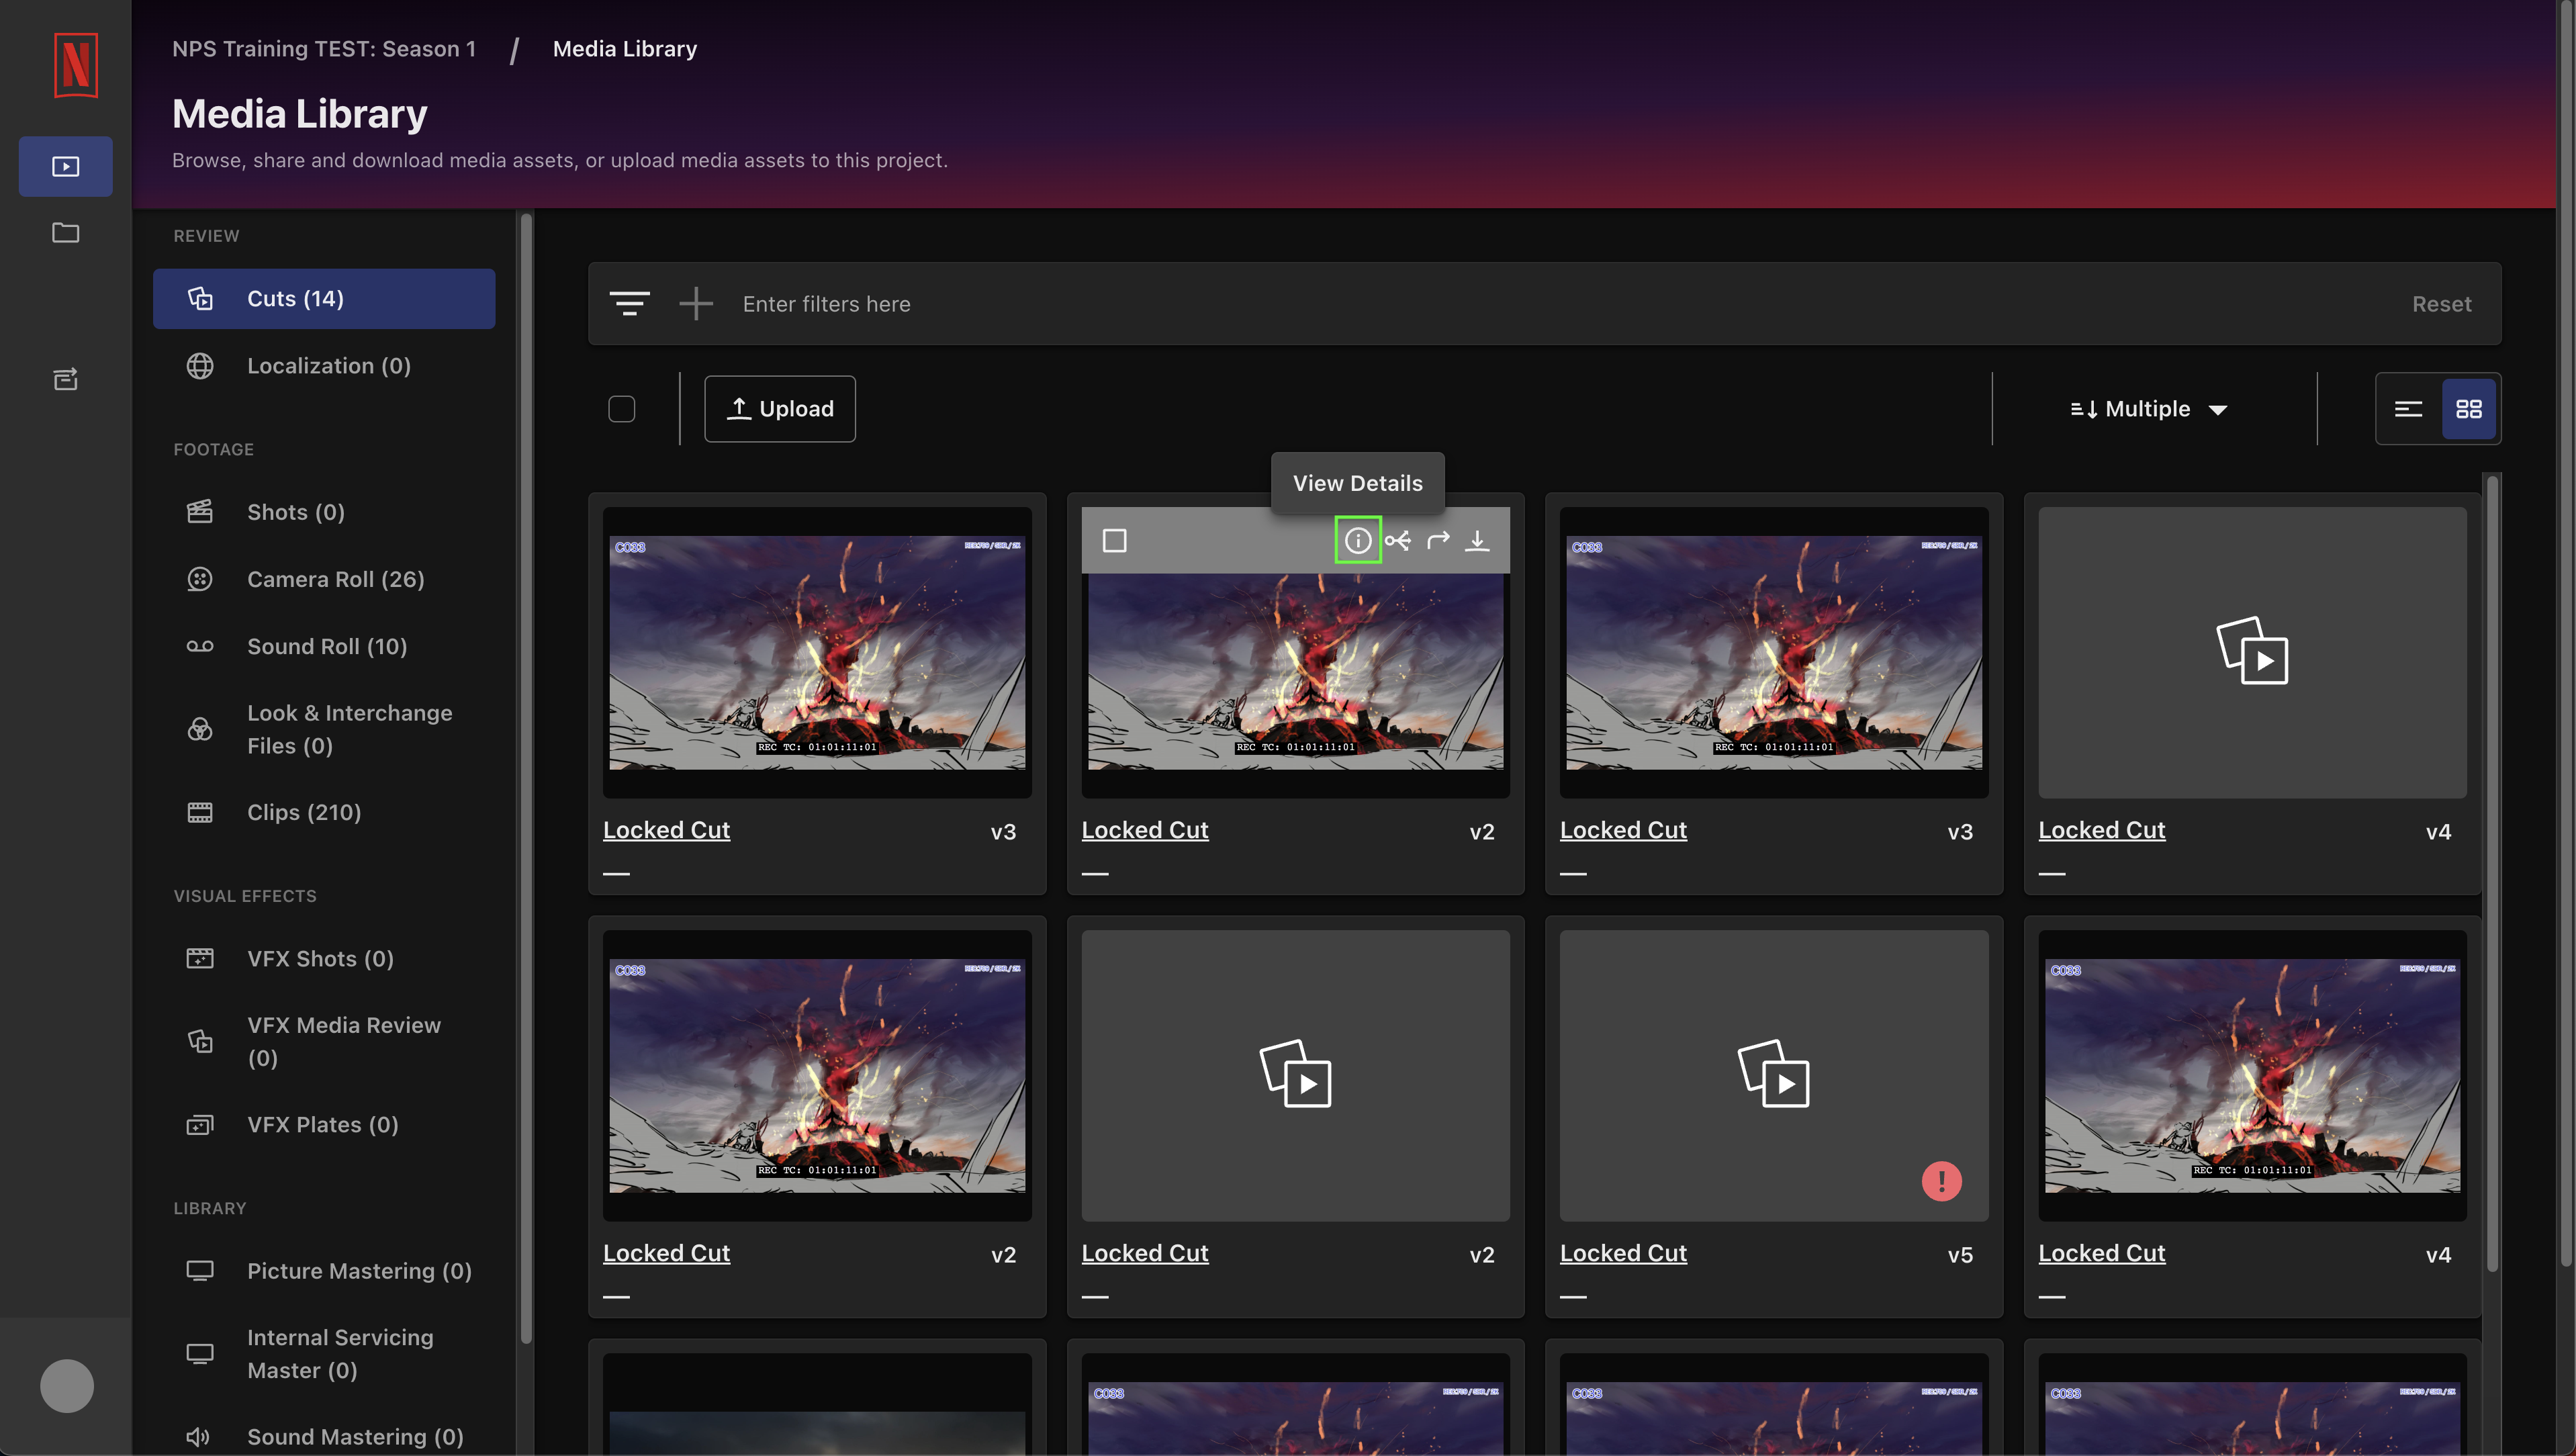This screenshot has width=2576, height=1456.
Task: Click the download icon on hovered card
Action: click(1477, 540)
